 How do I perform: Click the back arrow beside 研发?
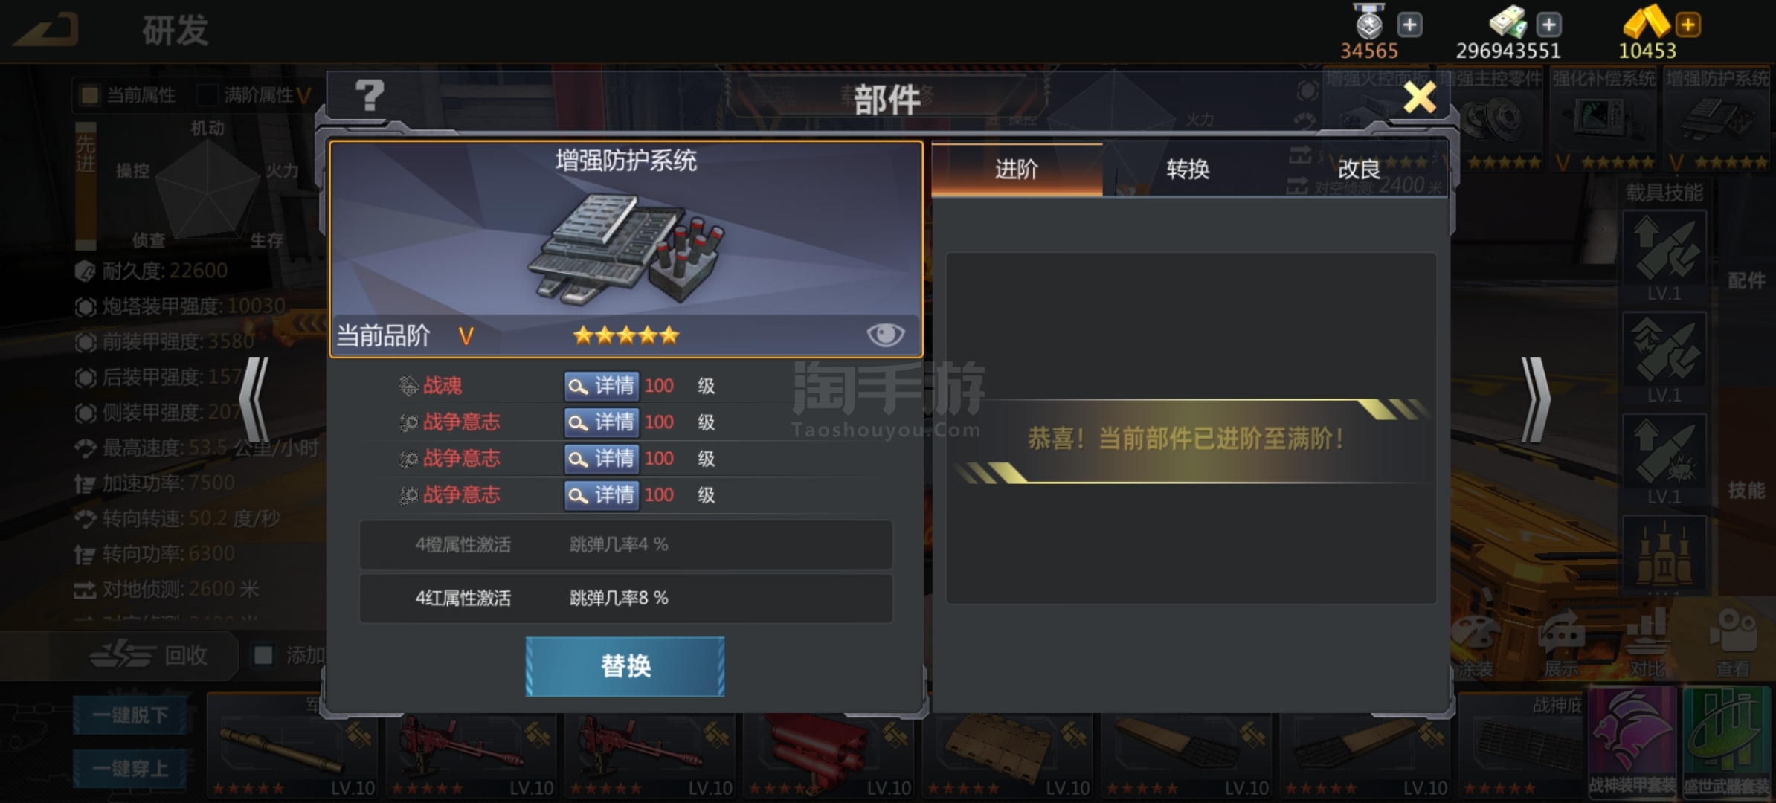(x=47, y=30)
